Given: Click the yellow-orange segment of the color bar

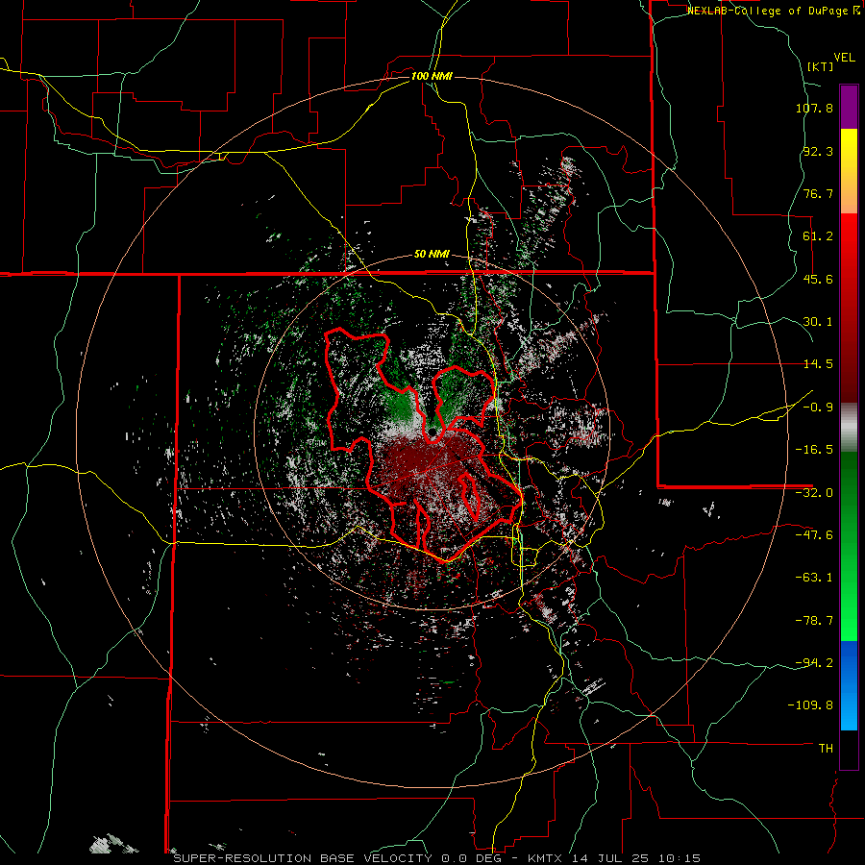Looking at the screenshot, I should (x=849, y=171).
